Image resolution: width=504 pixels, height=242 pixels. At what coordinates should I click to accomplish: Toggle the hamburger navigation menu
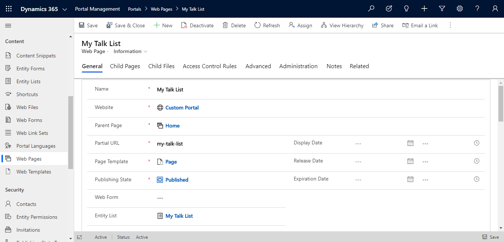(x=8, y=25)
